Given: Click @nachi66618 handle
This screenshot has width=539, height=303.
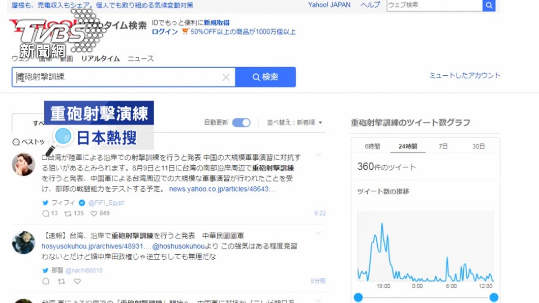Looking at the screenshot, I should [x=84, y=270].
